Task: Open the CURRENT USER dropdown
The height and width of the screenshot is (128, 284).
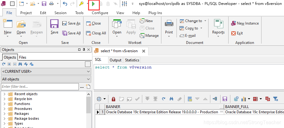Action: coord(46,72)
